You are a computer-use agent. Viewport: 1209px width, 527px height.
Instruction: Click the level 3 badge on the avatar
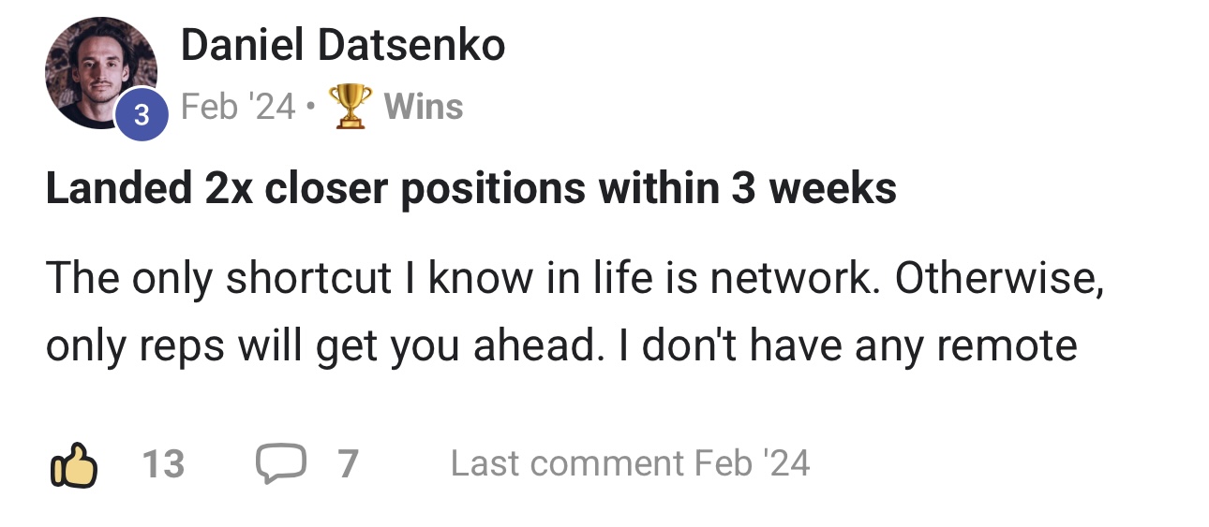click(x=142, y=116)
